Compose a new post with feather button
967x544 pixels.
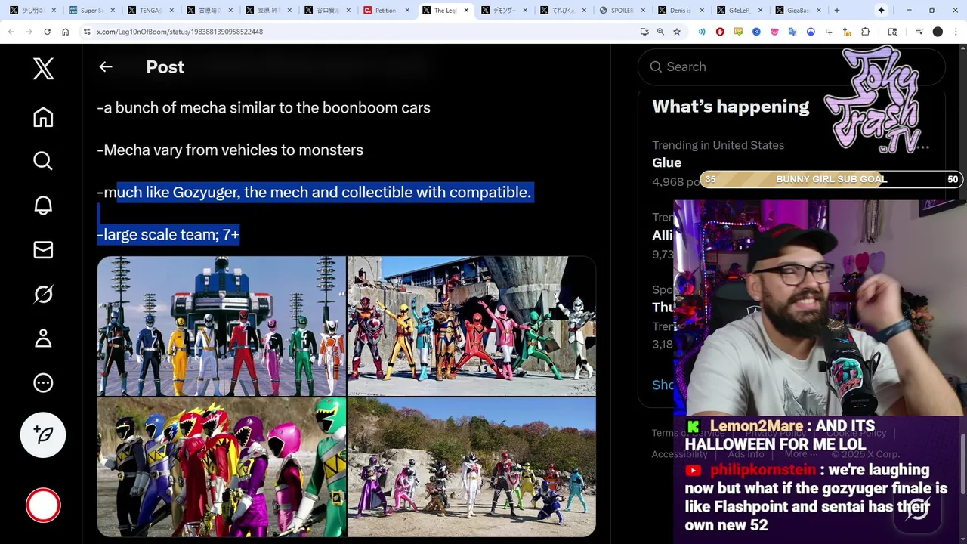tap(43, 435)
